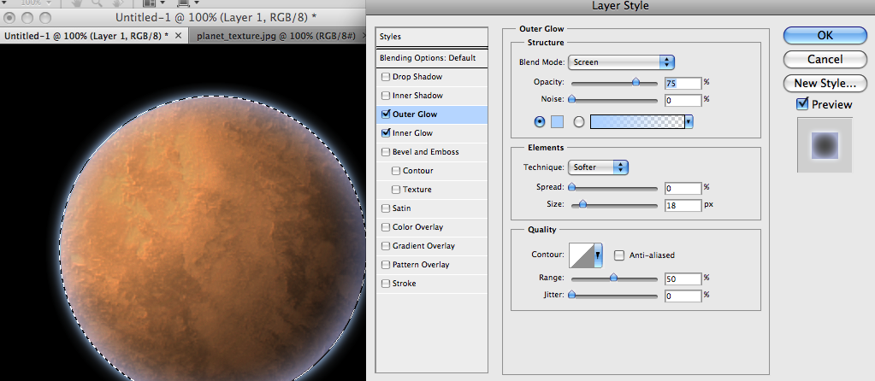Cancel the Layer Style dialog
This screenshot has height=381, width=875.
click(825, 59)
